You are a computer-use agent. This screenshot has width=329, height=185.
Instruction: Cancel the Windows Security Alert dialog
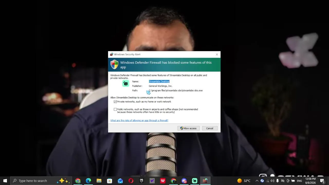tap(209, 128)
